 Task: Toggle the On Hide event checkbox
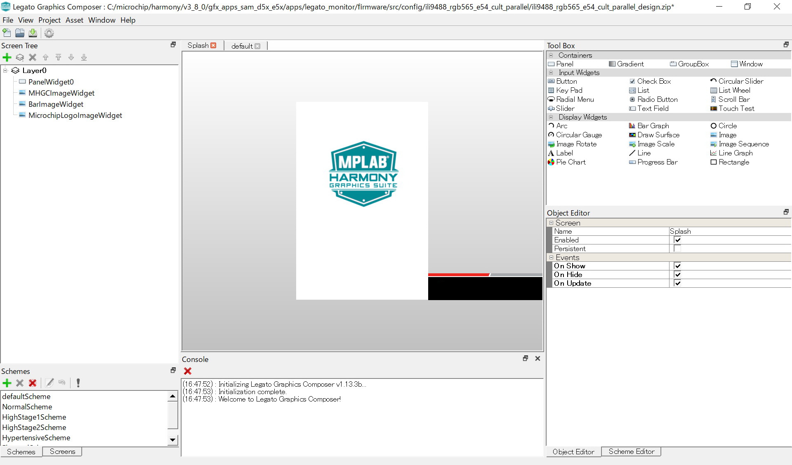[x=677, y=275]
